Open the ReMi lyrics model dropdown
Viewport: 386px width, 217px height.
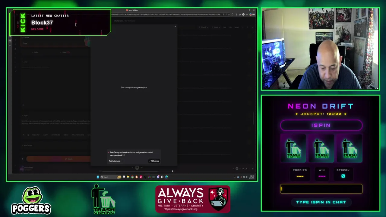115,161
